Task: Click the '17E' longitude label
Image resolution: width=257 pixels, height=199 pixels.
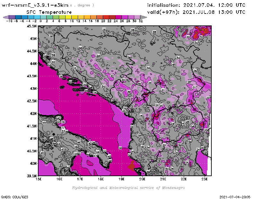Action: pos(80,179)
